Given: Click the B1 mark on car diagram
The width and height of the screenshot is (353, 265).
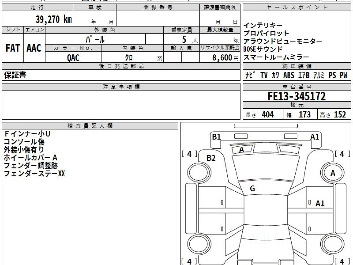Looking at the screenshot, I should pyautogui.click(x=217, y=137).
